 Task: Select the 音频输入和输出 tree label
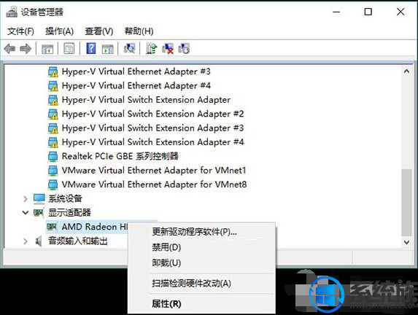click(x=78, y=241)
